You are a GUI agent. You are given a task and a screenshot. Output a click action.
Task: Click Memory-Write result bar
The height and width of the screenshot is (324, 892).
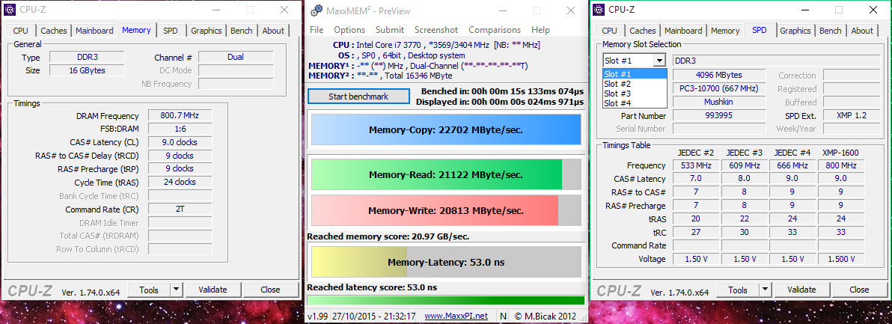445,210
